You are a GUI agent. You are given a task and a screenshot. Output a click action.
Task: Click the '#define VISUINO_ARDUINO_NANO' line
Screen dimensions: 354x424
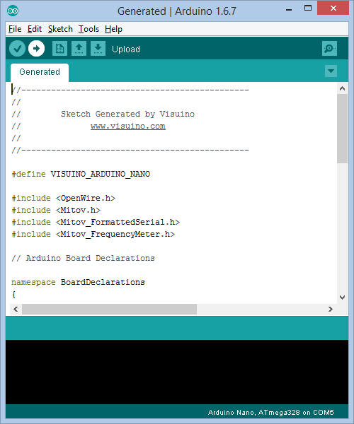81,174
